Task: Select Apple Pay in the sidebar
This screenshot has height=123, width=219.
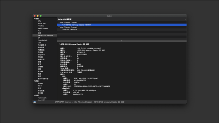Action: pos(42,23)
